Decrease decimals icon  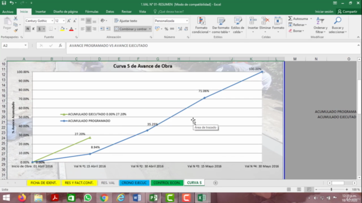pos(186,29)
